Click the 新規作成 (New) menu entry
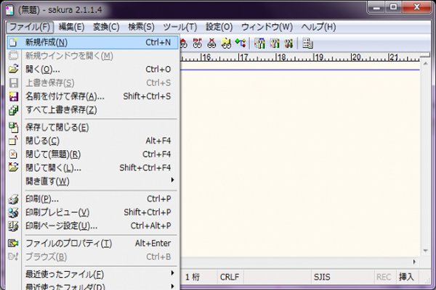436x290 pixels. [47, 43]
